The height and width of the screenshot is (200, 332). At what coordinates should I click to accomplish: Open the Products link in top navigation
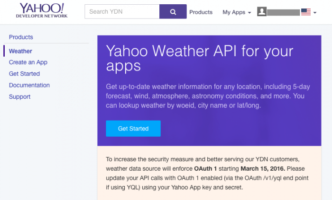[201, 12]
